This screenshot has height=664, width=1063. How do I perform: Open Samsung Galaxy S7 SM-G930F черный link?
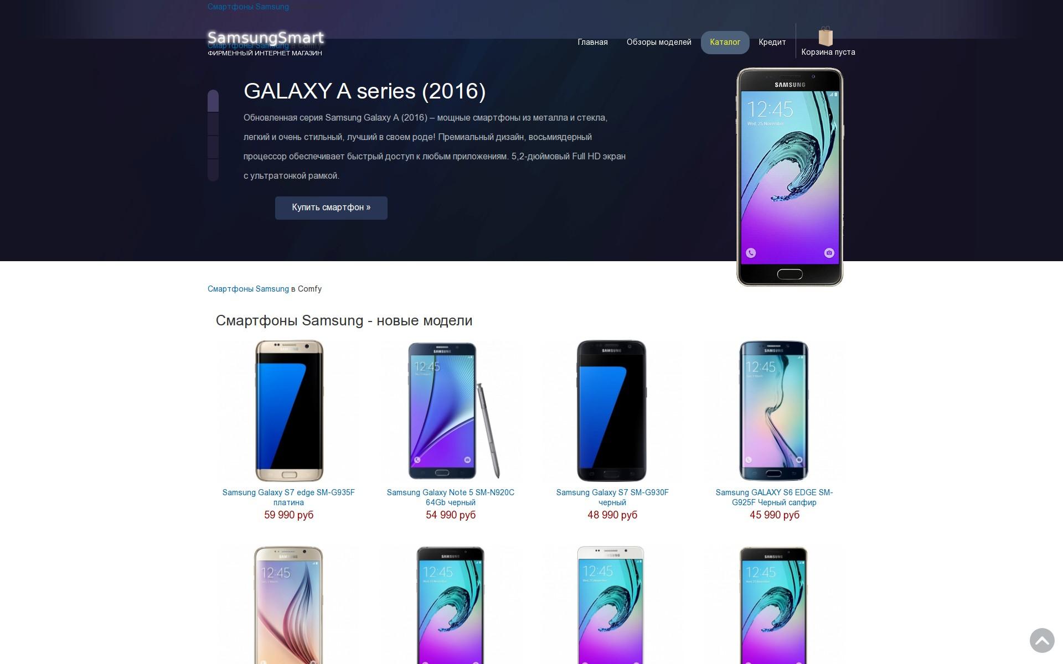[612, 497]
